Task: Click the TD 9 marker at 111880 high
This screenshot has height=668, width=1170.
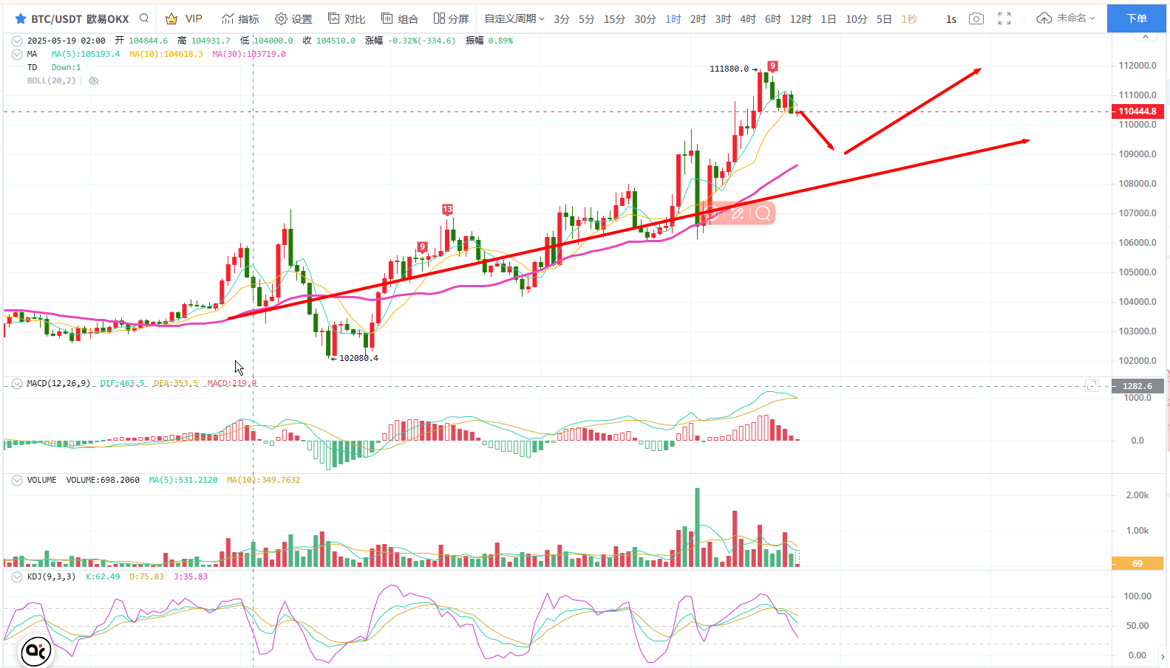Action: (772, 66)
